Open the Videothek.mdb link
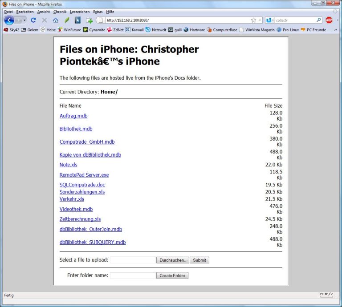Image resolution: width=342 pixels, height=307 pixels. point(76,209)
